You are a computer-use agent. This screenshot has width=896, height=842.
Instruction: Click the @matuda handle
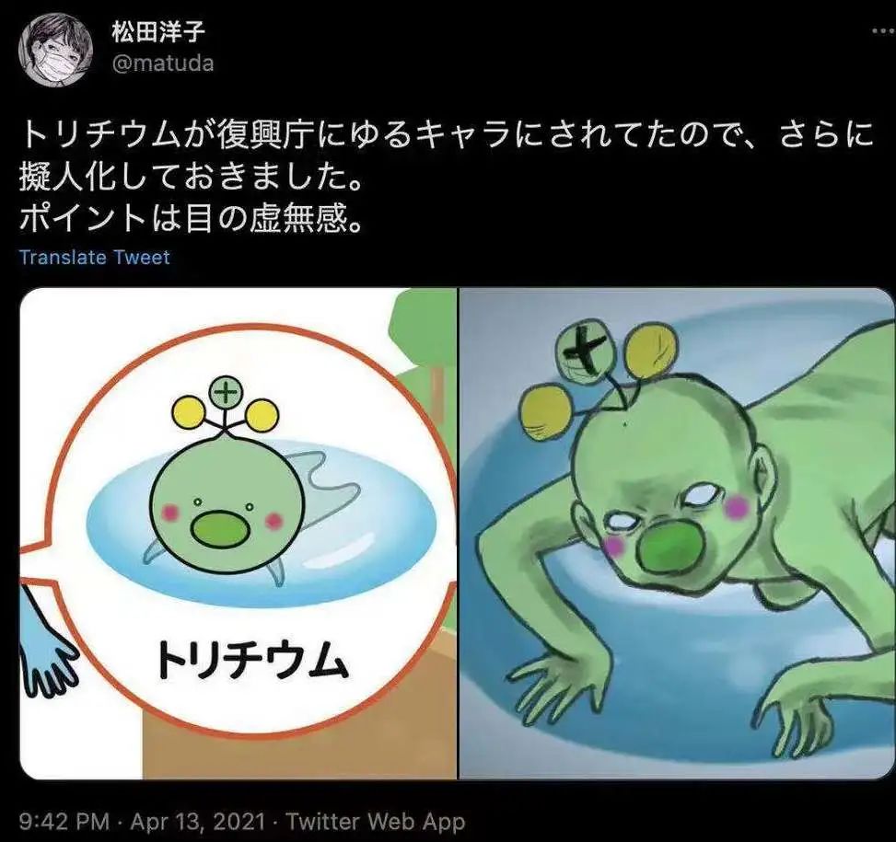point(163,63)
